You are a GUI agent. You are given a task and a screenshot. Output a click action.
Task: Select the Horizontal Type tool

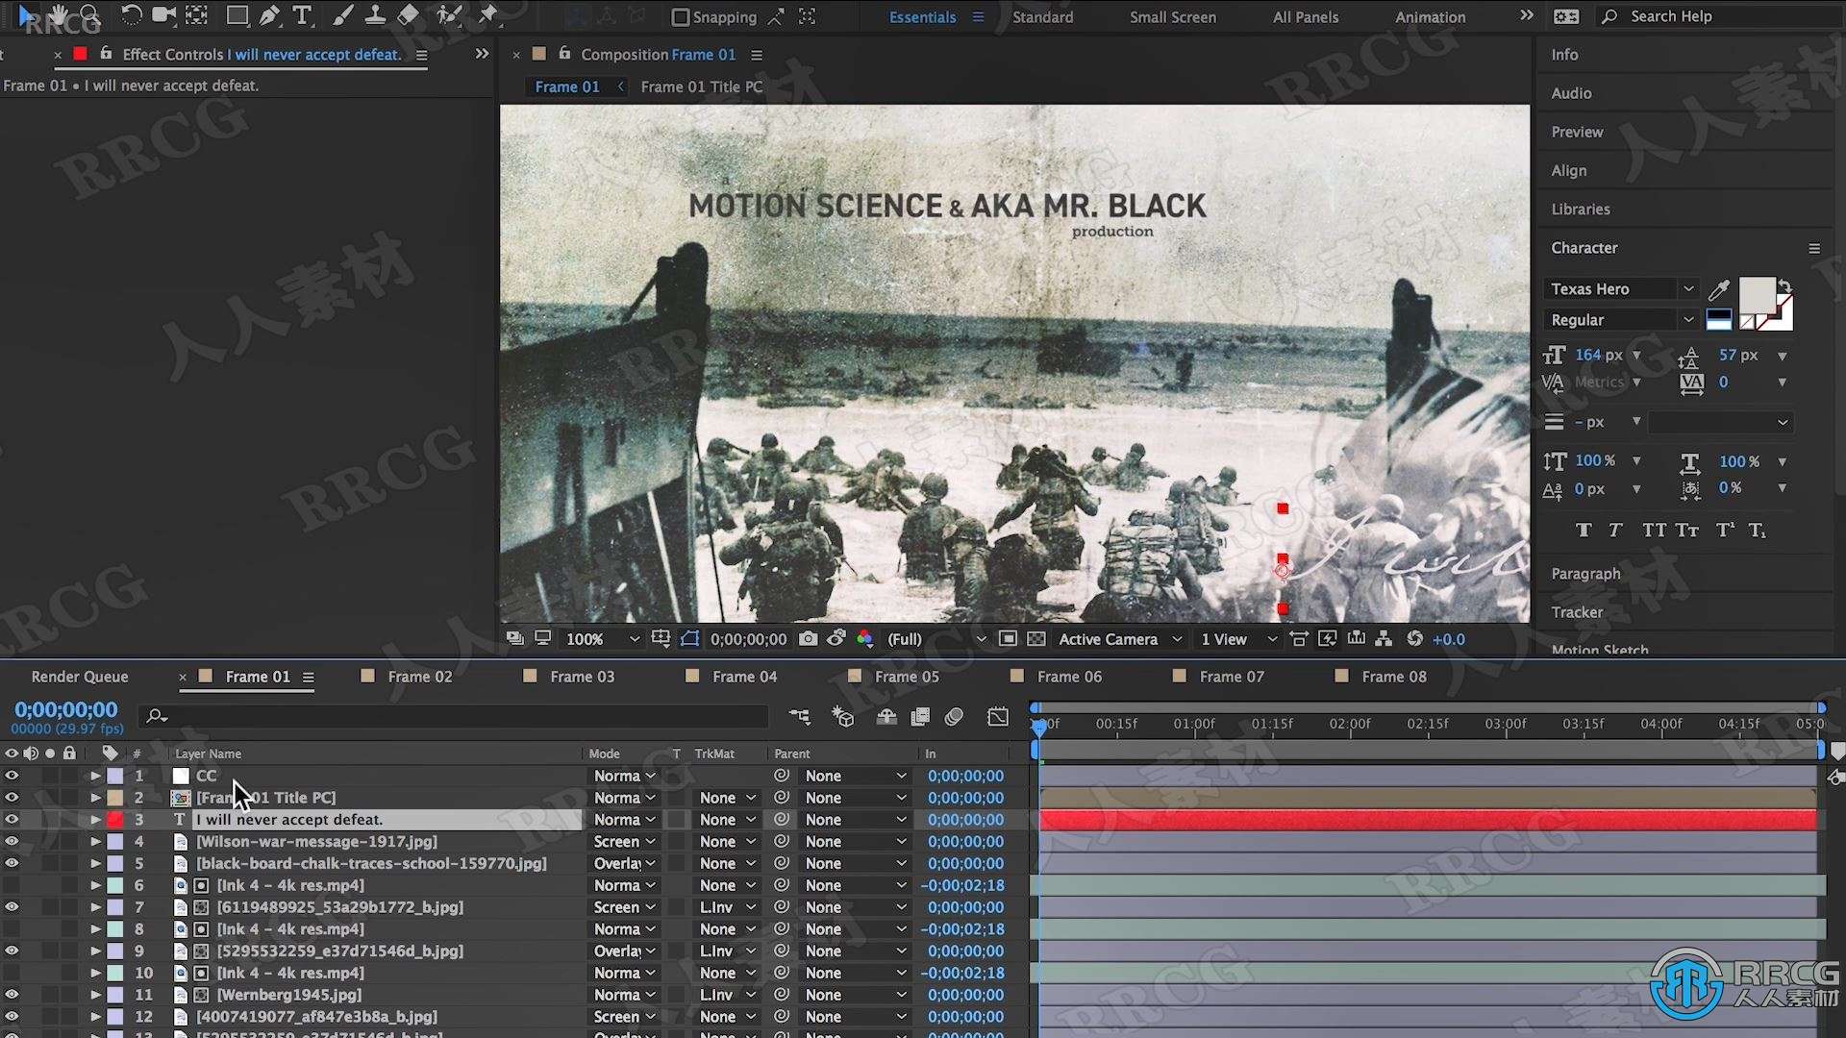pos(302,15)
